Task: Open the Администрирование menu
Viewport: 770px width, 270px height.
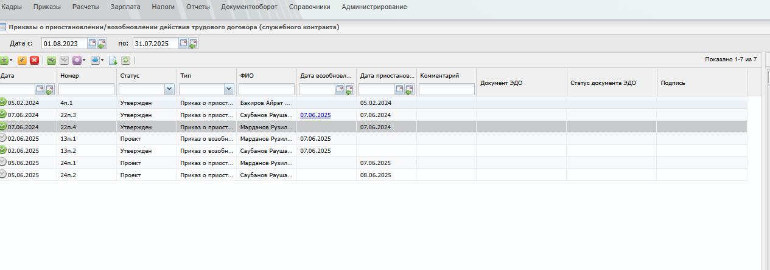Action: 374,7
